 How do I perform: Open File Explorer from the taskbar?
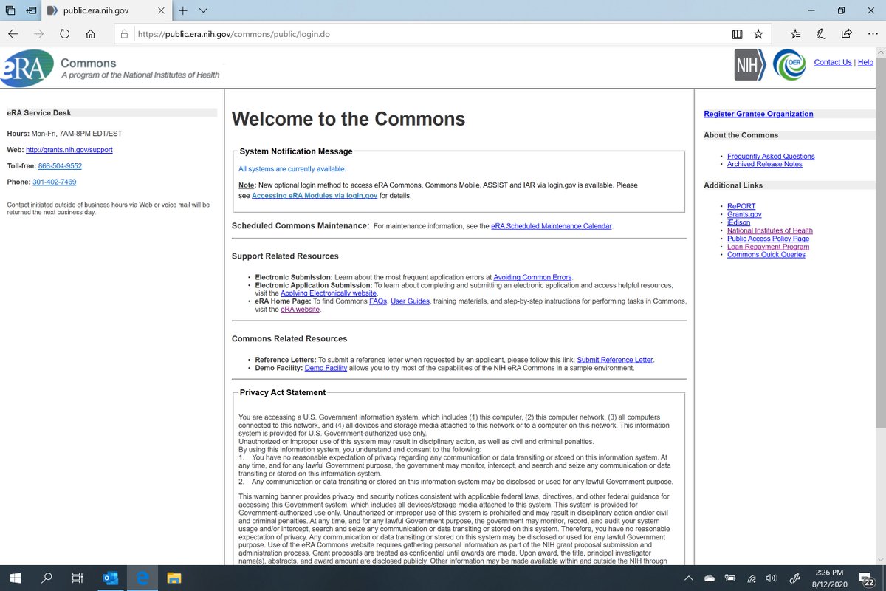point(174,578)
